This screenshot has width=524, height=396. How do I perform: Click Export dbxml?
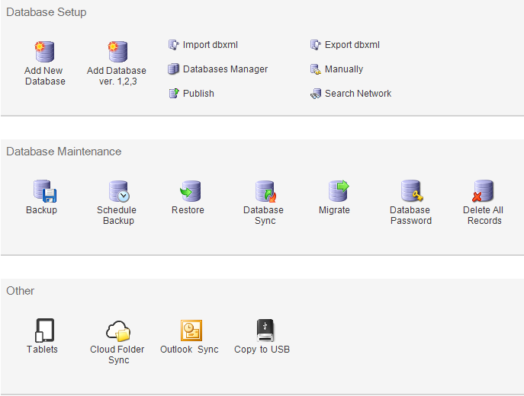352,45
